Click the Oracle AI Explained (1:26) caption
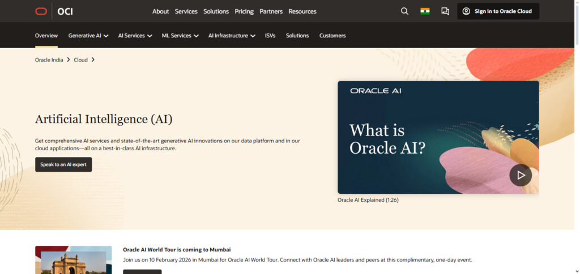Image resolution: width=580 pixels, height=274 pixels. point(368,200)
